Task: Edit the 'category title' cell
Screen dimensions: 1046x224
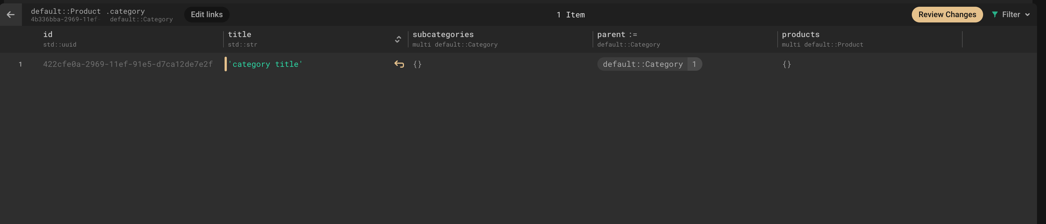Action: click(x=266, y=64)
